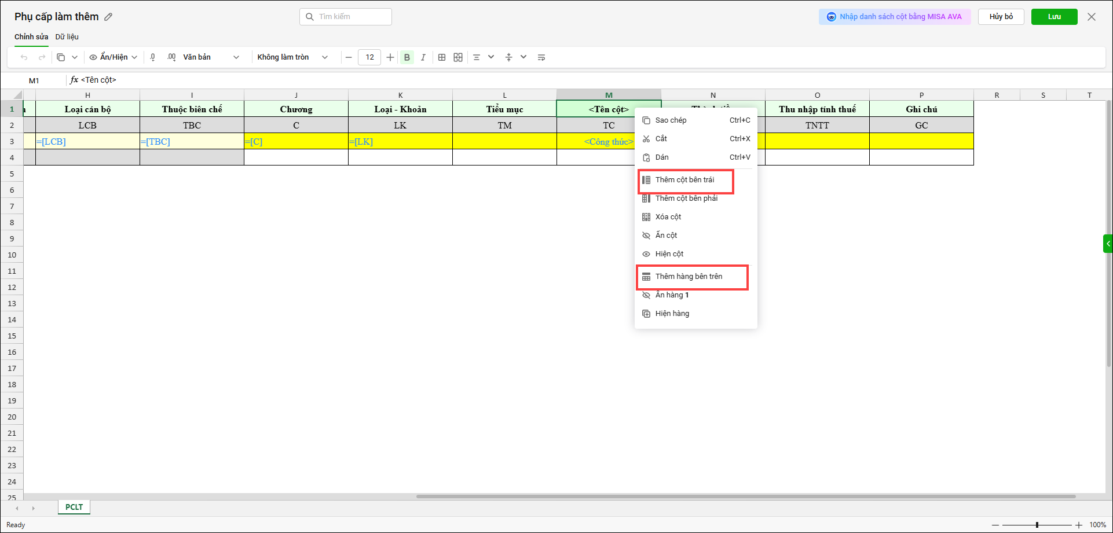Switch to the Chỉnh sửa tab
1113x533 pixels.
(x=31, y=37)
